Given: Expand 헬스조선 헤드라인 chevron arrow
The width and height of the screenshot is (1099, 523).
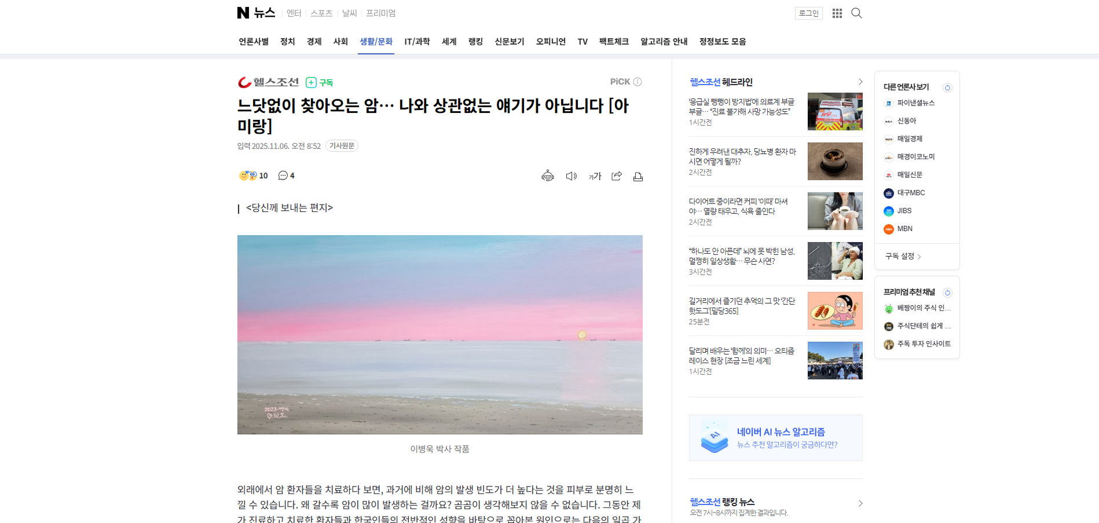Looking at the screenshot, I should [x=860, y=82].
